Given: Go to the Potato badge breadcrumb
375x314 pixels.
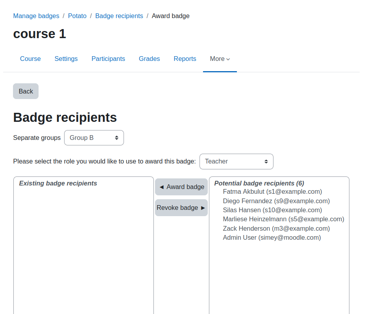Looking at the screenshot, I should (x=77, y=16).
